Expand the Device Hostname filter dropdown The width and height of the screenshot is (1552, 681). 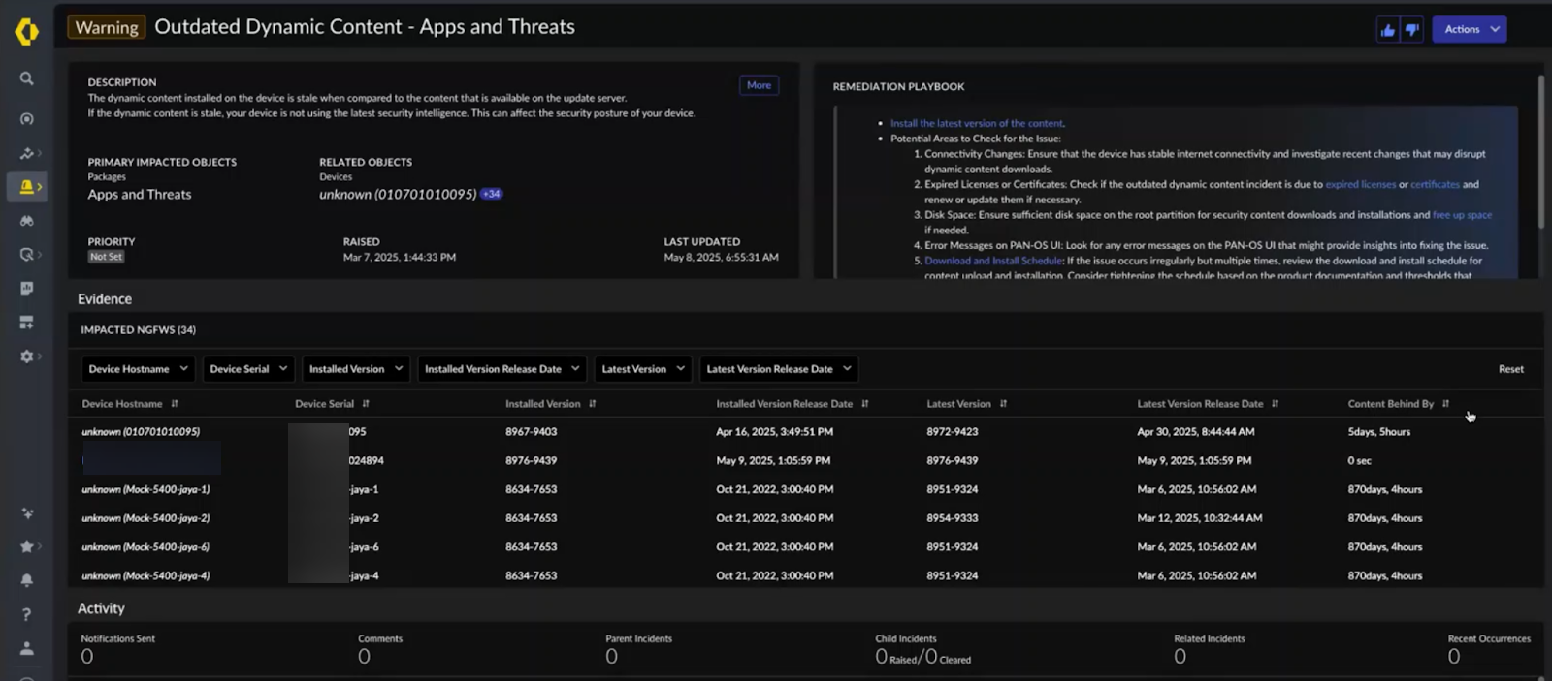click(x=138, y=369)
